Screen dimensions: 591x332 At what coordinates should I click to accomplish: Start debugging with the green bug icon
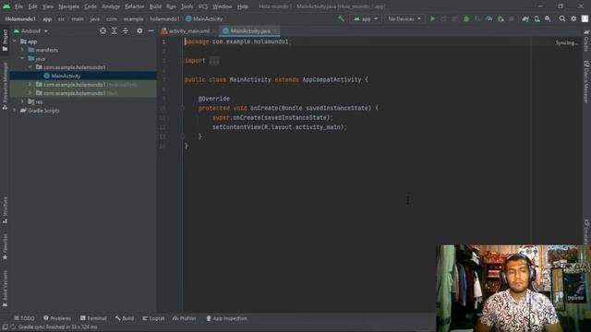[x=466, y=18]
